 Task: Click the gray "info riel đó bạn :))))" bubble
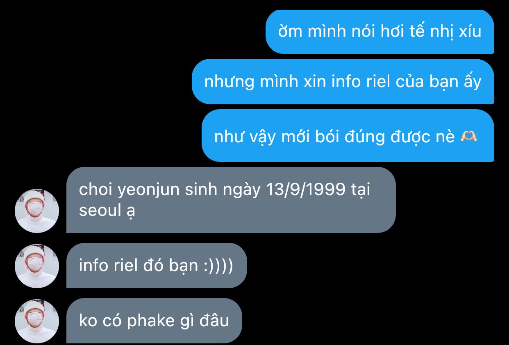click(x=157, y=266)
